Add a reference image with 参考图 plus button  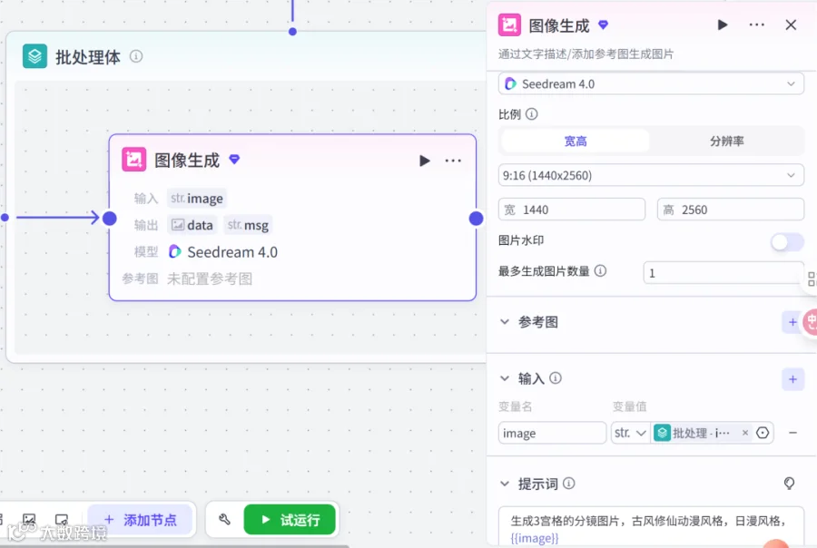point(792,322)
